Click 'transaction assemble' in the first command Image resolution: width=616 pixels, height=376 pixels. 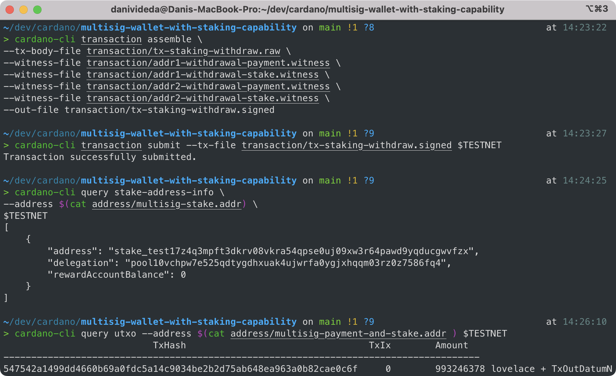click(x=136, y=39)
